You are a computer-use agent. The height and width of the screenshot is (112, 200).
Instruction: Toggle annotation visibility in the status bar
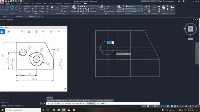175,106
